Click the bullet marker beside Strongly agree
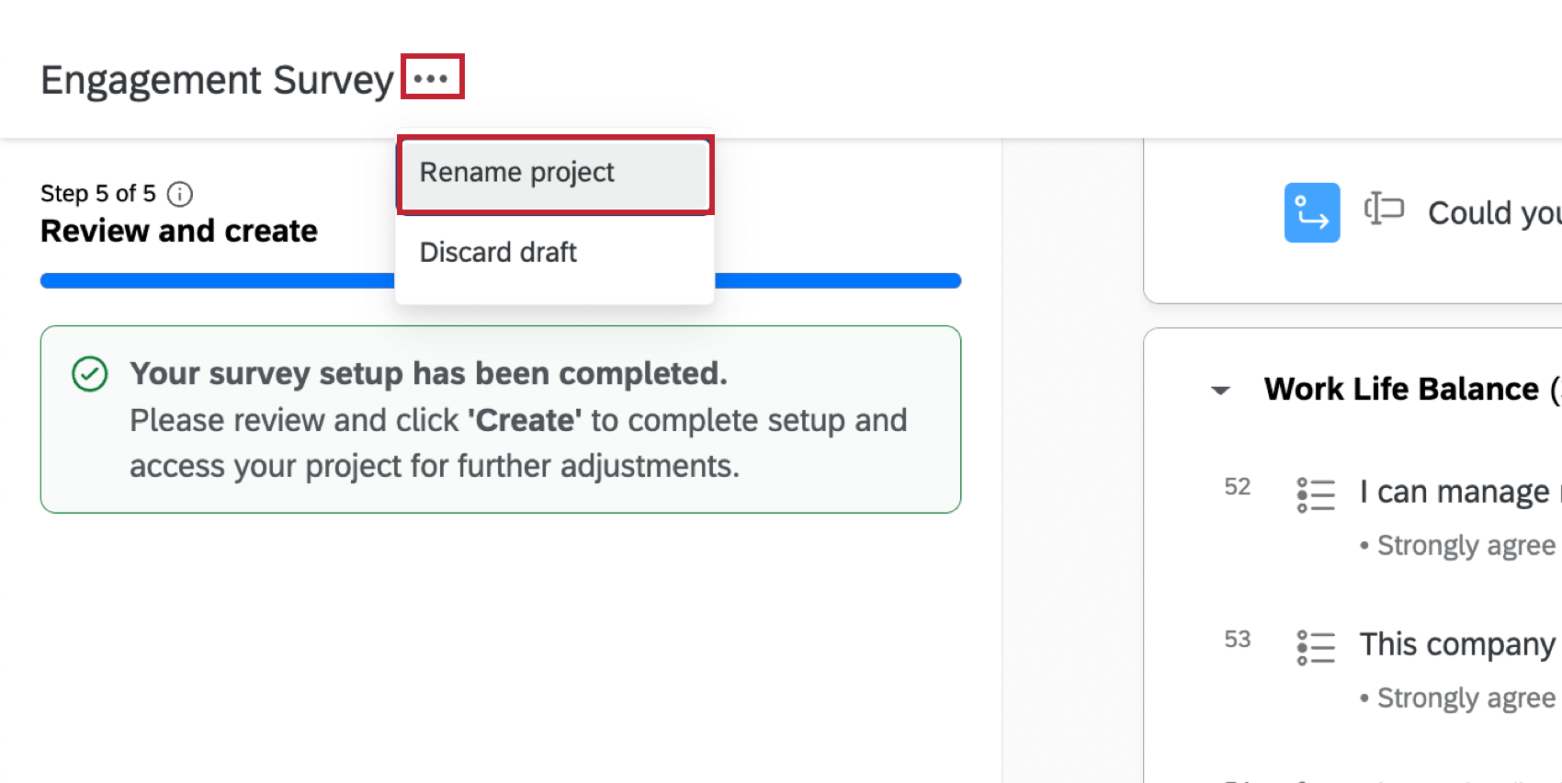1562x783 pixels. pyautogui.click(x=1364, y=544)
